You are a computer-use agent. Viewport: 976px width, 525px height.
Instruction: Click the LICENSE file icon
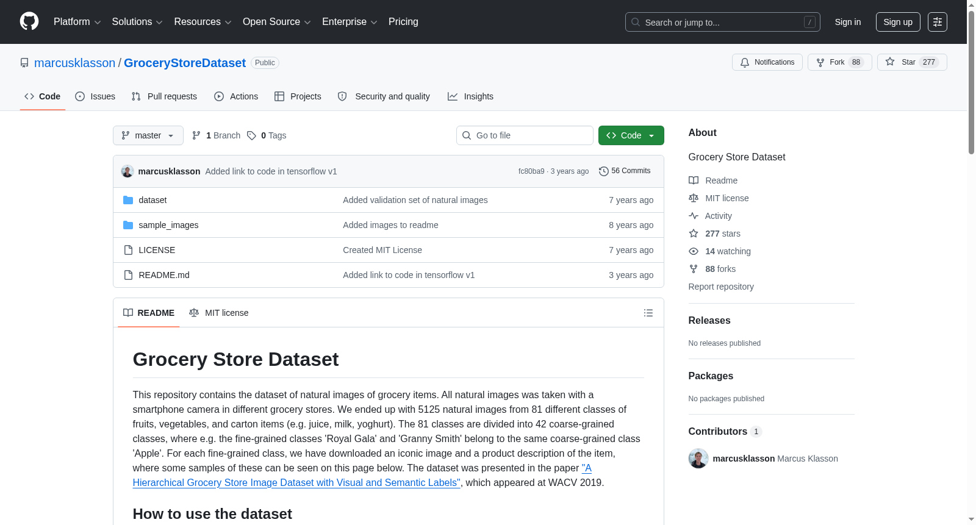(x=128, y=250)
